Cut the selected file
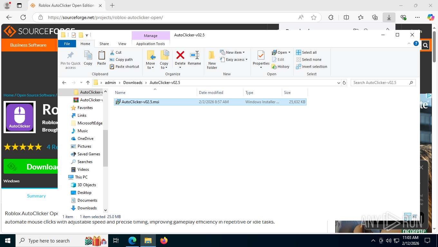This screenshot has height=247, width=438. [x=116, y=52]
